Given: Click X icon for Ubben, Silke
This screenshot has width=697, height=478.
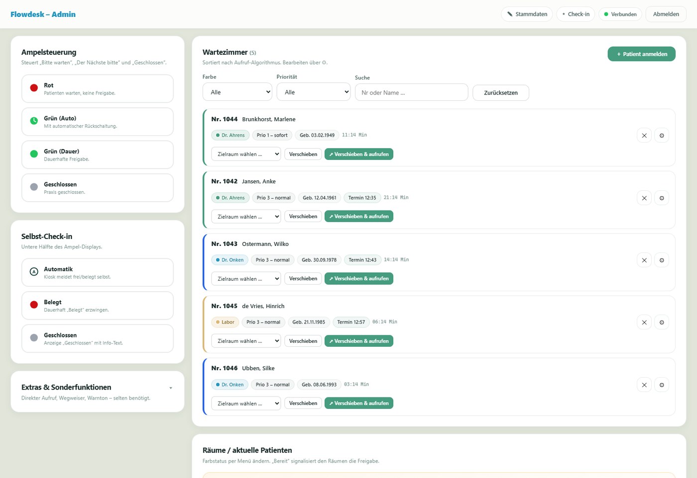Looking at the screenshot, I should [644, 385].
